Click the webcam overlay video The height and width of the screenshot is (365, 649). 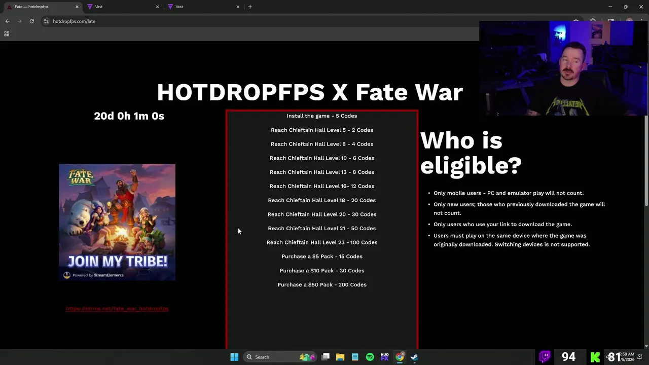[563, 68]
